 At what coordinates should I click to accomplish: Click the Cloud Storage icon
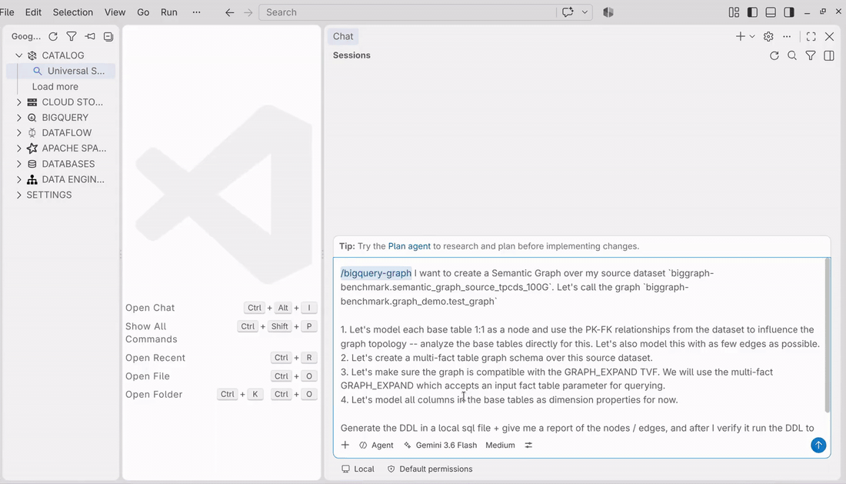tap(32, 102)
